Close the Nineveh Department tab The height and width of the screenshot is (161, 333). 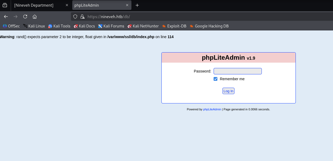coord(67,5)
